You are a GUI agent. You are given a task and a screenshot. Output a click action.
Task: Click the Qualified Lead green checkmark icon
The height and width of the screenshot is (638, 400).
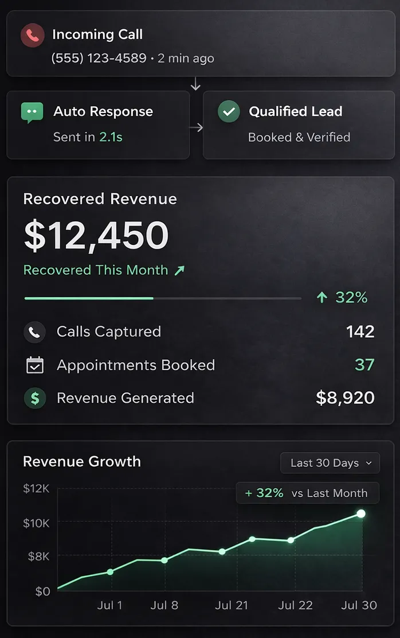[229, 111]
